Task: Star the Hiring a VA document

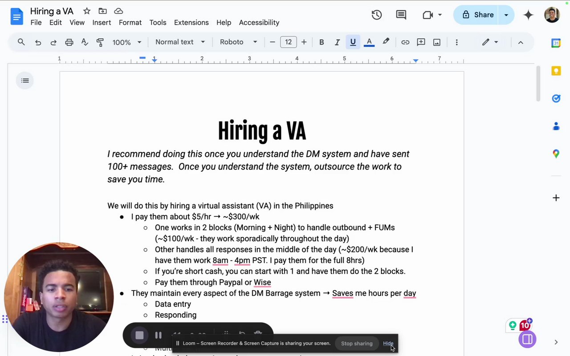Action: pos(87,11)
